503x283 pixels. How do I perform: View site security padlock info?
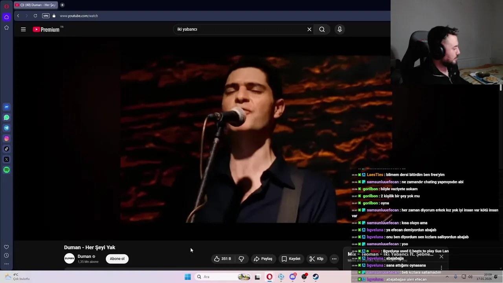54,16
